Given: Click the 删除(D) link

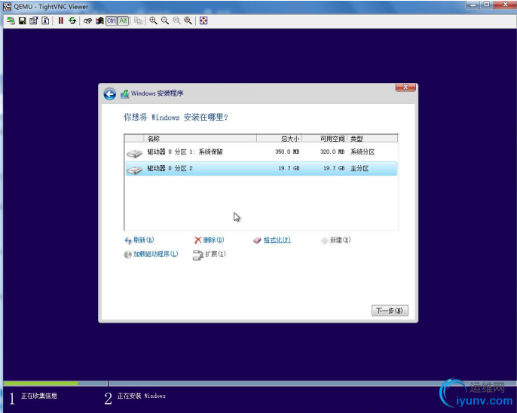Looking at the screenshot, I should [x=213, y=240].
